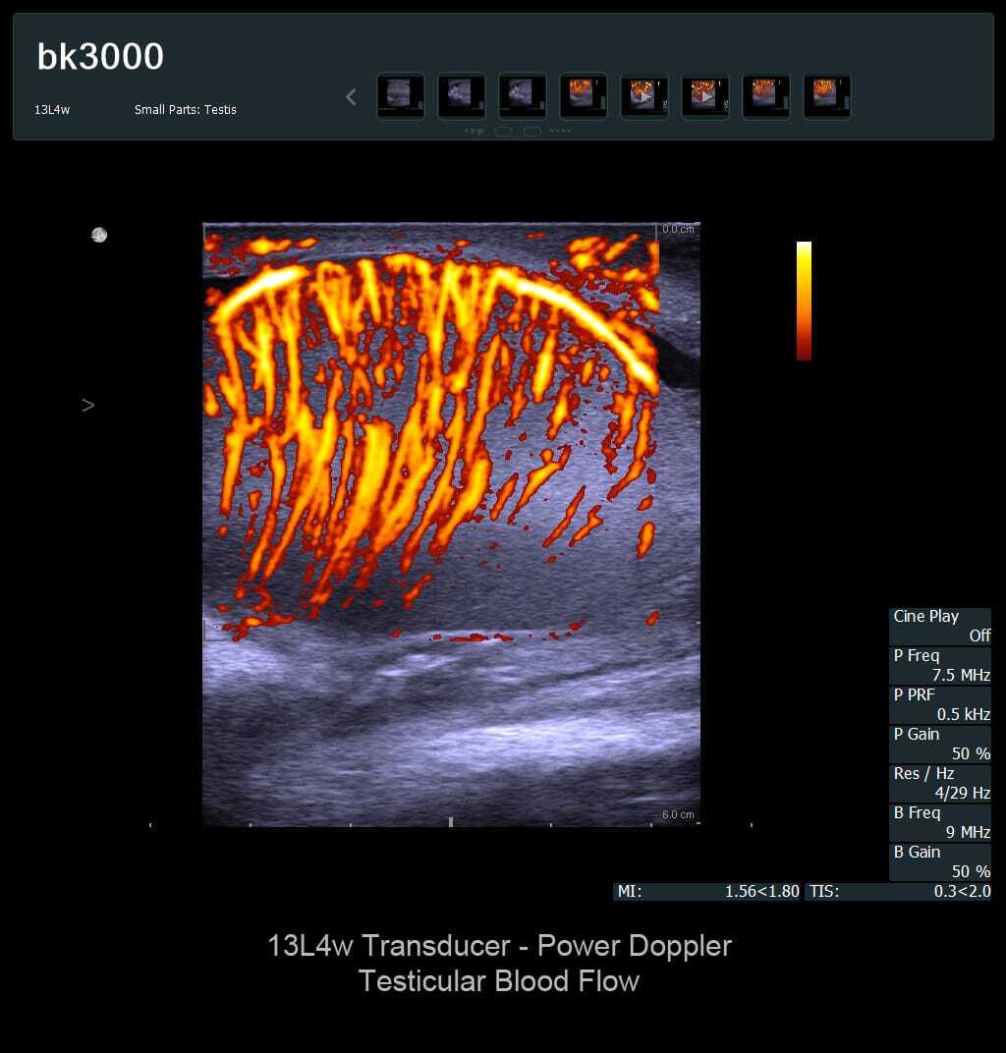Open the third grayscale thumbnail in the strip
The width and height of the screenshot is (1006, 1053).
(x=523, y=96)
